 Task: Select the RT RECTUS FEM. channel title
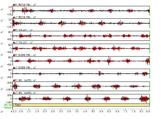tap(25, 5)
